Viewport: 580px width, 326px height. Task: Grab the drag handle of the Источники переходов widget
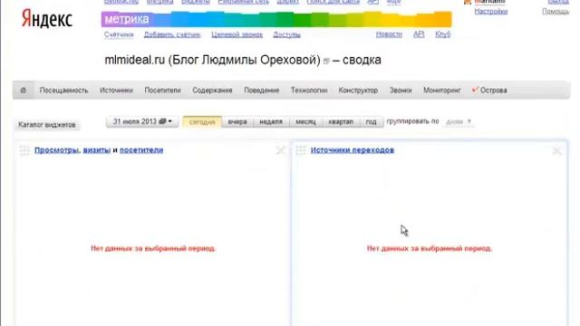[301, 150]
